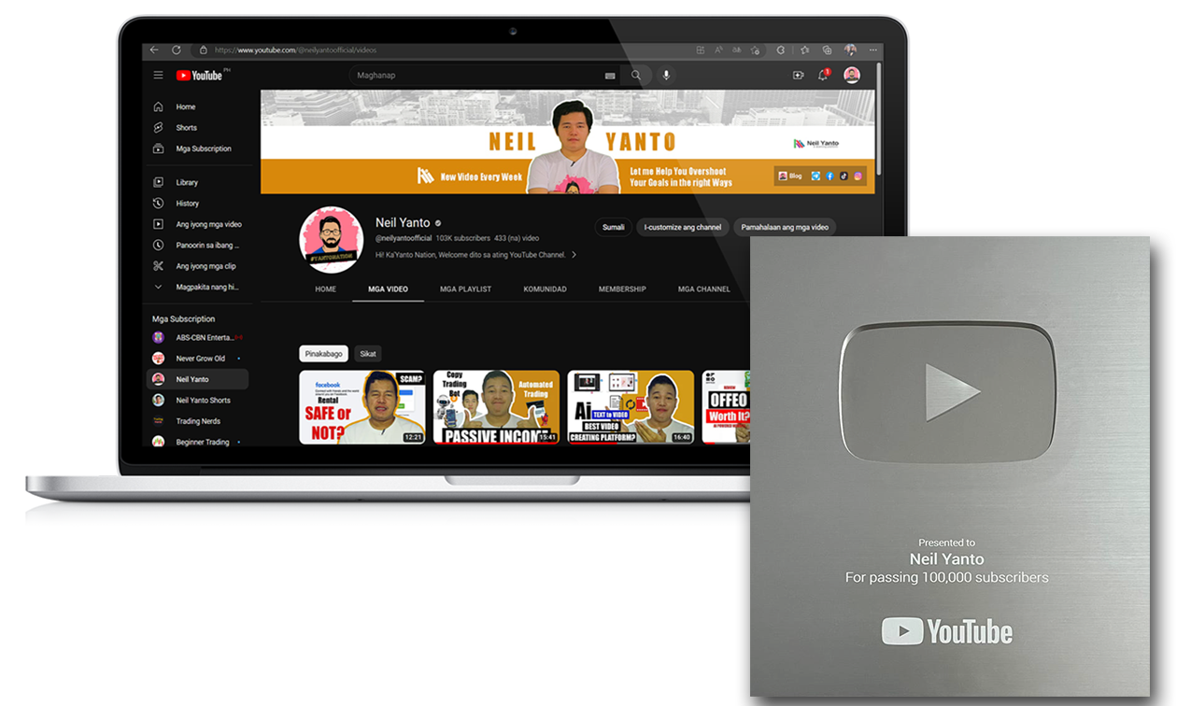Open the 'Rental SAFE or NOT?' video thumbnail
The image size is (1177, 706).
tap(362, 406)
